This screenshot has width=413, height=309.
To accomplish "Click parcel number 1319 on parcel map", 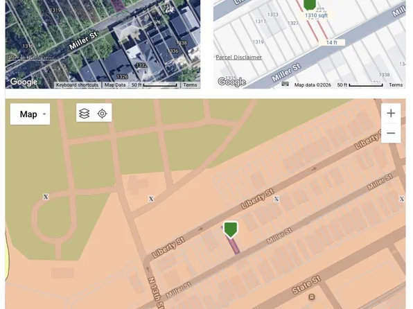I will [258, 42].
